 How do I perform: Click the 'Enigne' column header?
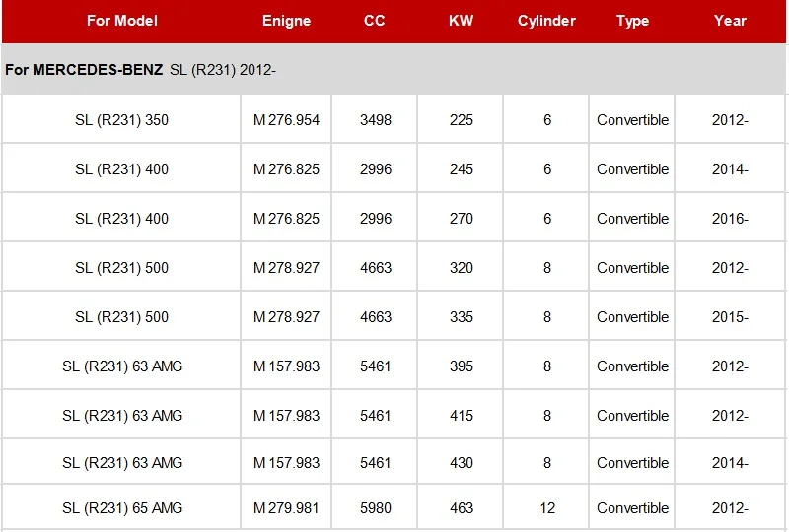(x=286, y=21)
